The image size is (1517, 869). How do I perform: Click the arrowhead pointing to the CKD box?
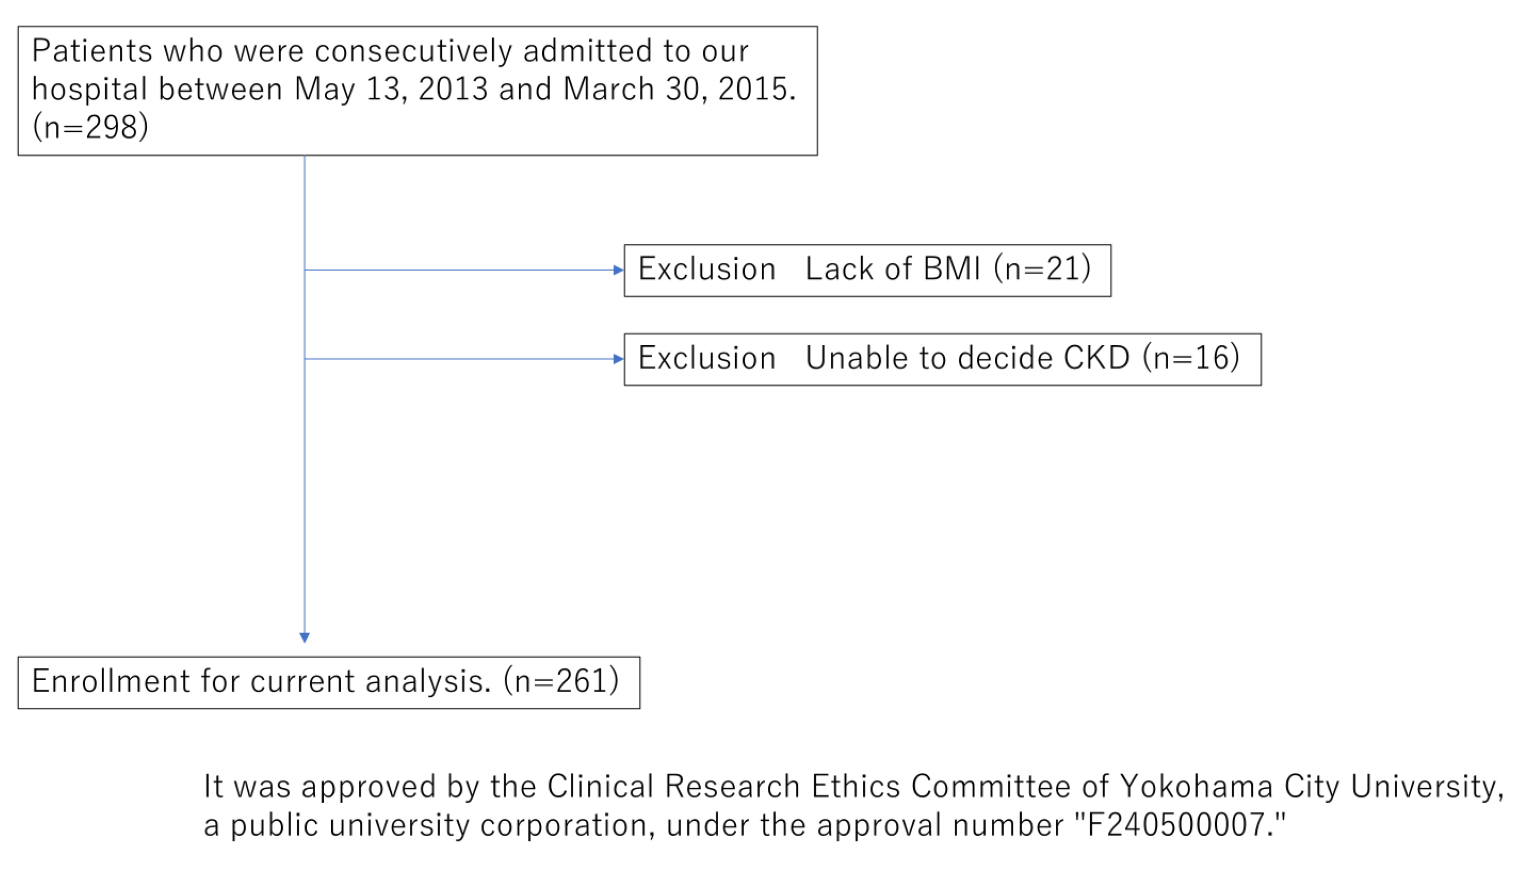pyautogui.click(x=618, y=359)
